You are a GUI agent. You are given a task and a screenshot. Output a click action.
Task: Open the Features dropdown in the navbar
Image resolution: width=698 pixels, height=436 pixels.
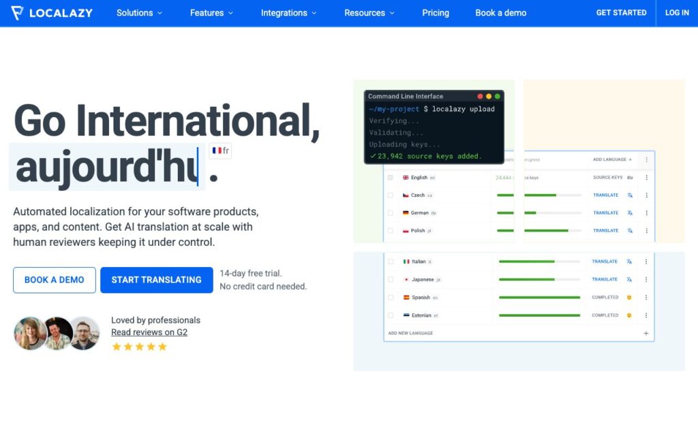(x=211, y=13)
